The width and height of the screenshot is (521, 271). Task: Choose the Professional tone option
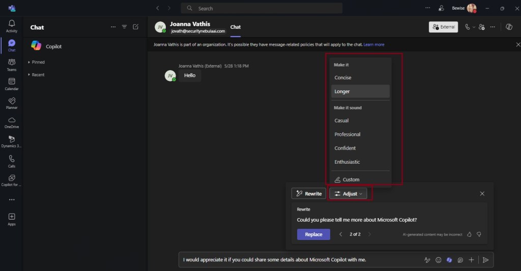pos(348,134)
